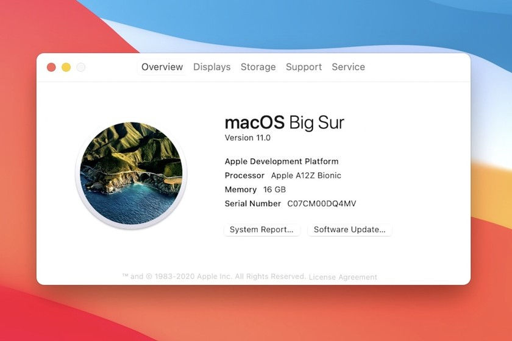
Task: Check for Software Update
Action: 350,230
